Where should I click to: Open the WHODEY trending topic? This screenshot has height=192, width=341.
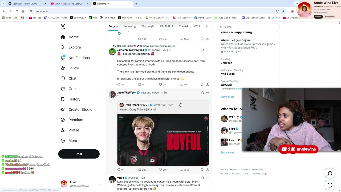click(x=227, y=85)
